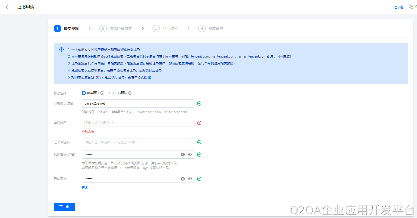
Task: Open the 查看申请流程 link
Action: pyautogui.click(x=137, y=77)
